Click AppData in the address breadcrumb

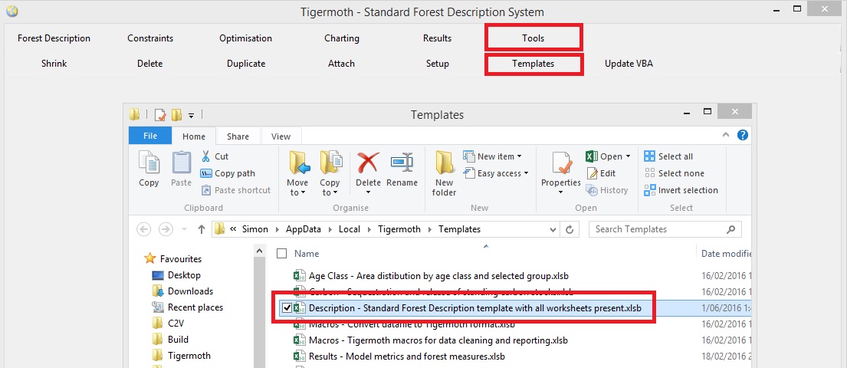pos(305,229)
